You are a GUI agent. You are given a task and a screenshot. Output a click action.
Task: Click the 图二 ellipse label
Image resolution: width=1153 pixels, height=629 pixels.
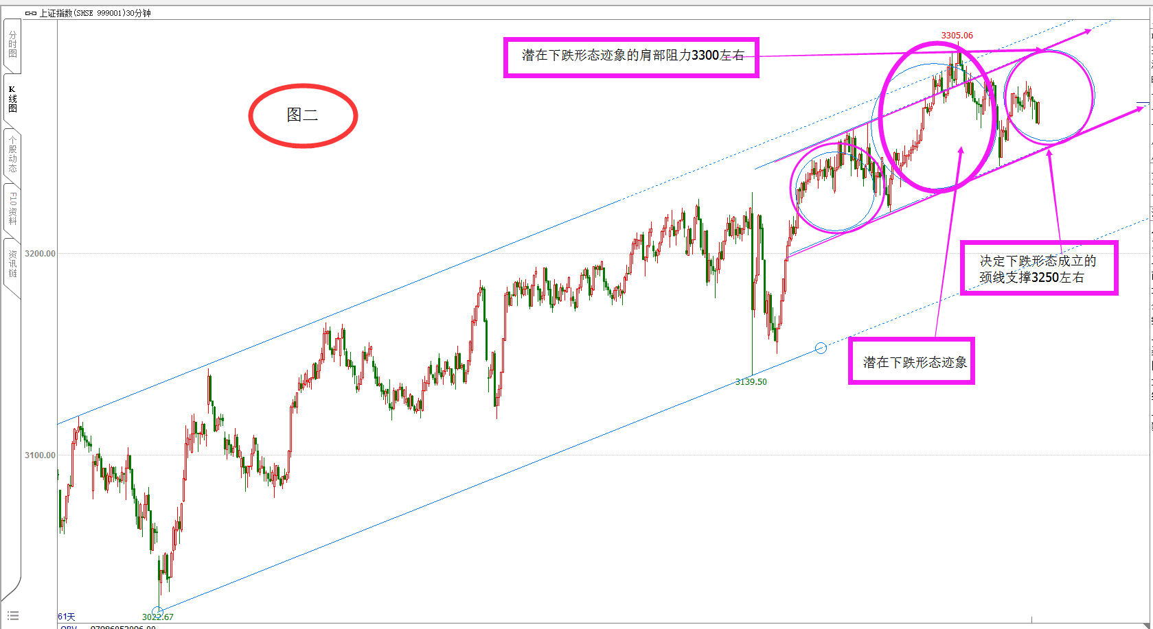pyautogui.click(x=303, y=115)
